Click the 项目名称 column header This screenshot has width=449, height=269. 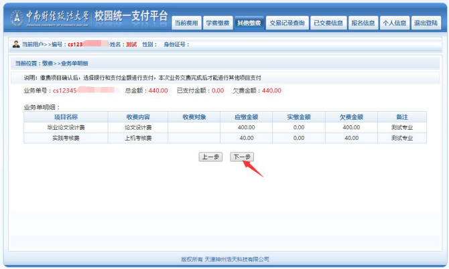[66, 117]
